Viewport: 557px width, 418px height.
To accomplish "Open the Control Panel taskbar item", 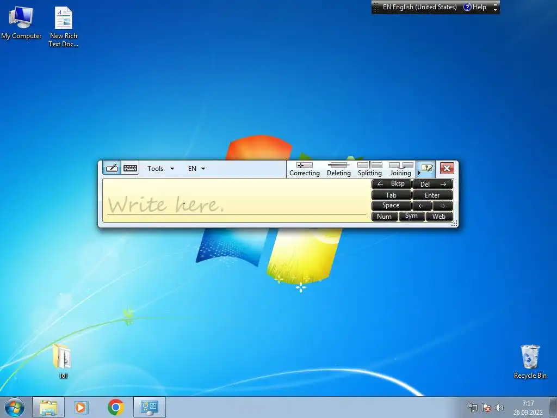I will 149,407.
